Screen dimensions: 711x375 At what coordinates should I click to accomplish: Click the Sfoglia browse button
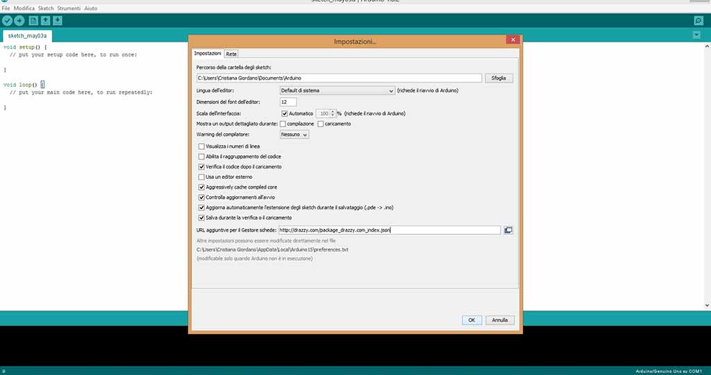[499, 78]
